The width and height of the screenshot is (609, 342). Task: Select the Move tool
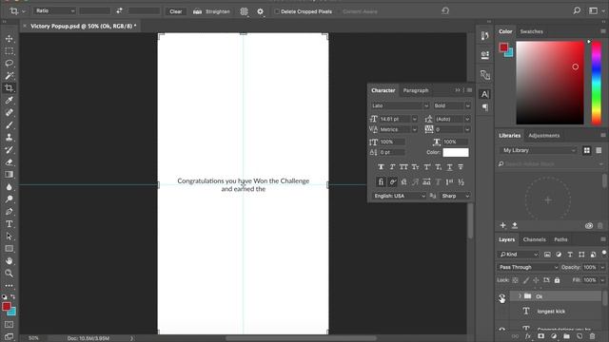coord(9,39)
